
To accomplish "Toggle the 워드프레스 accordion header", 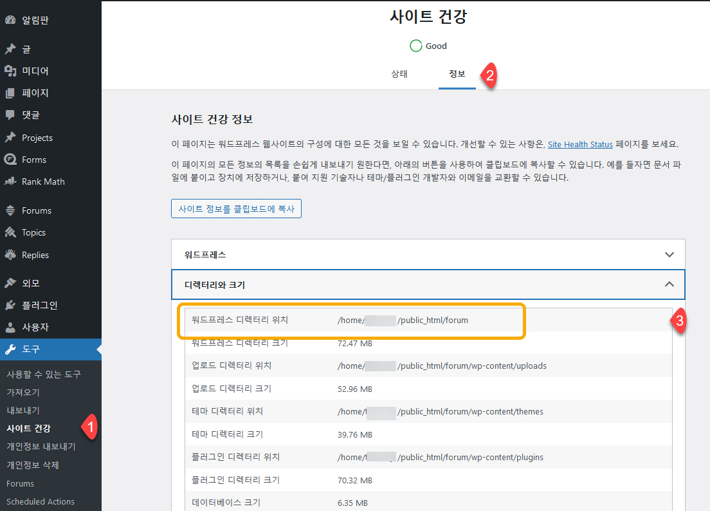I will pos(428,255).
